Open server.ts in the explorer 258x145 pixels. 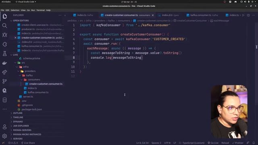point(28,97)
